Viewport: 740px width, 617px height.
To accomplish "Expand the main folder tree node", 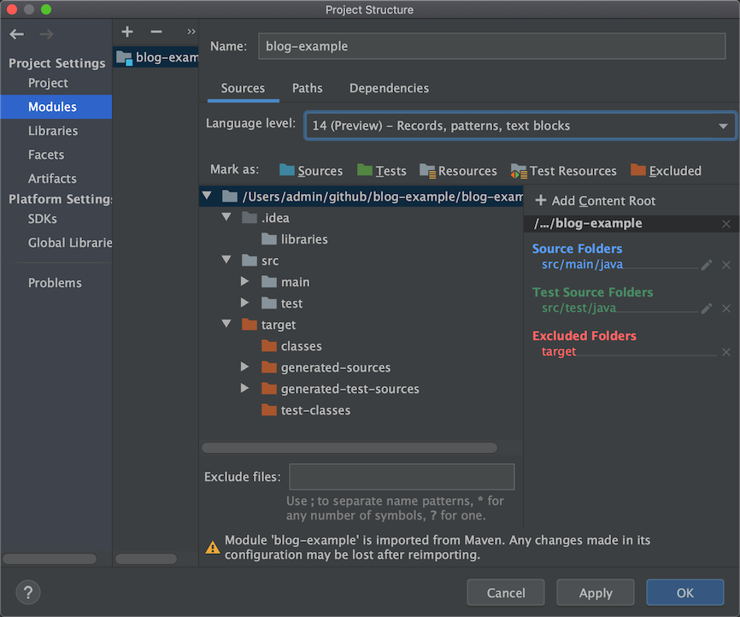I will pos(245,281).
